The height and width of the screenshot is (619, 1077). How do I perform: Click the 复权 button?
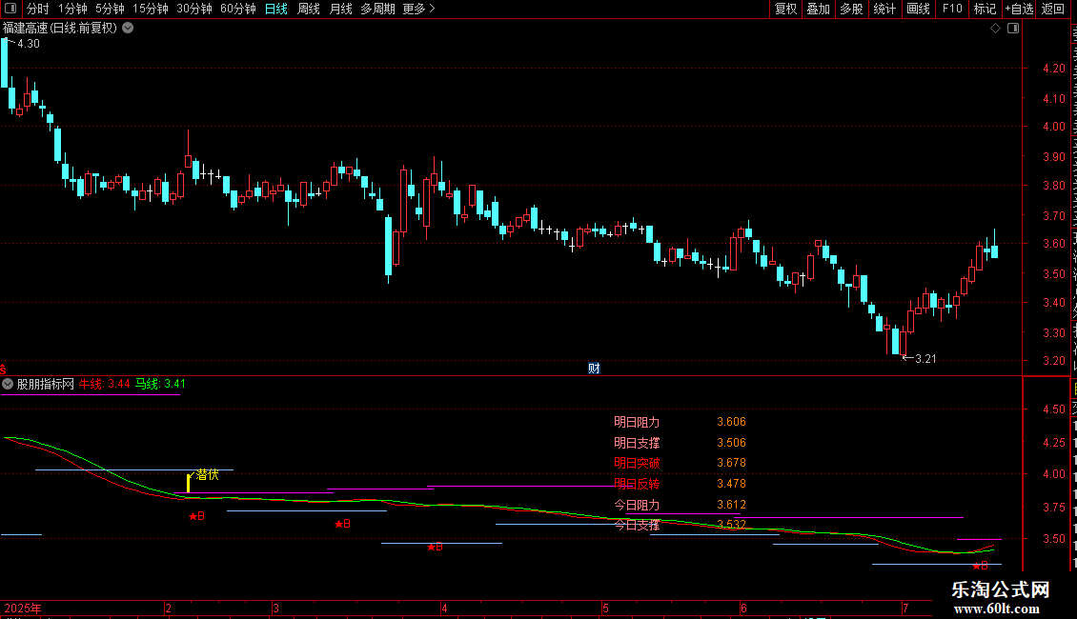pos(785,9)
